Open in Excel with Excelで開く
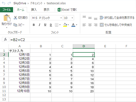This screenshot has width=136, height=102. (x=67, y=10)
